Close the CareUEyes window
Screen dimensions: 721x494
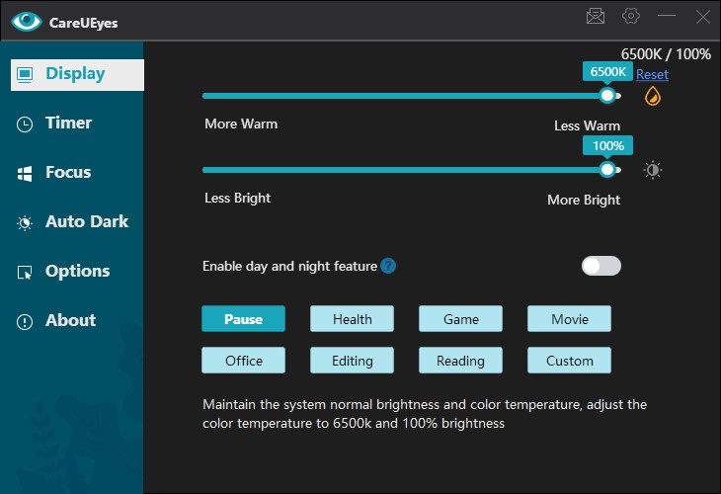coord(702,17)
